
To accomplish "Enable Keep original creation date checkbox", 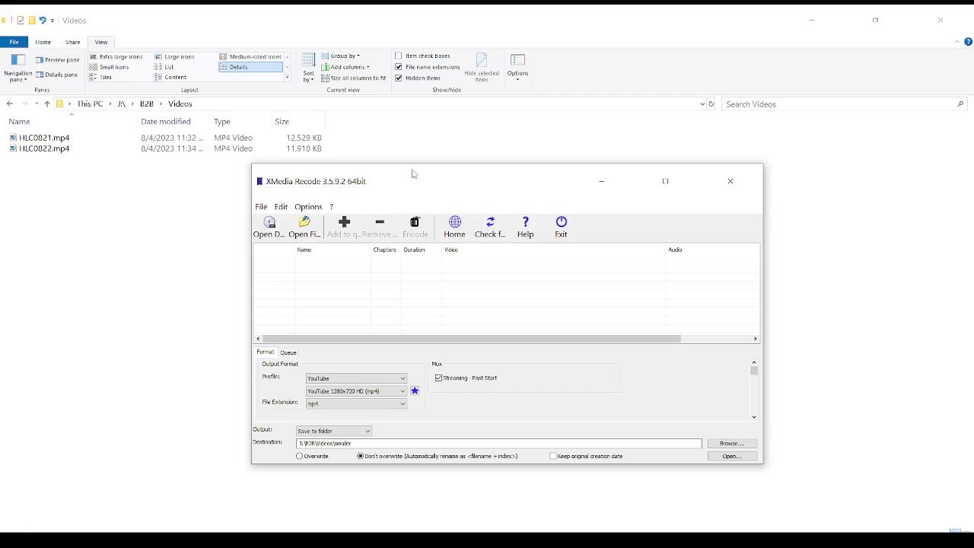I will 553,457.
